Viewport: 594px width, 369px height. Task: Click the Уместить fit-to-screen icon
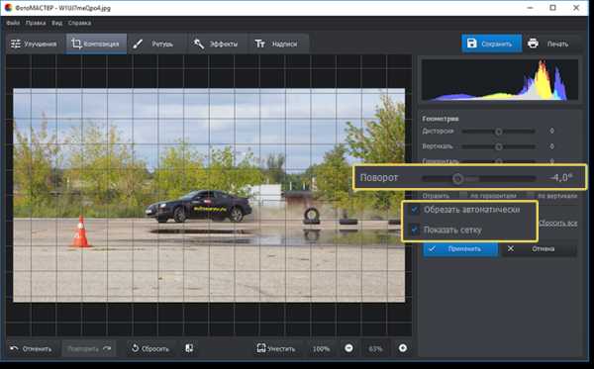261,348
